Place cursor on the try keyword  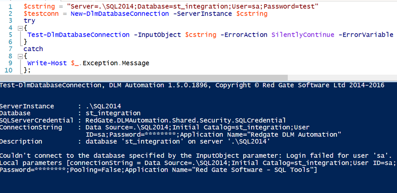click(29, 21)
